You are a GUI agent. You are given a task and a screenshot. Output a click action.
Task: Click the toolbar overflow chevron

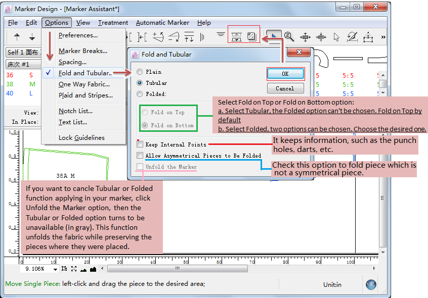[383, 37]
